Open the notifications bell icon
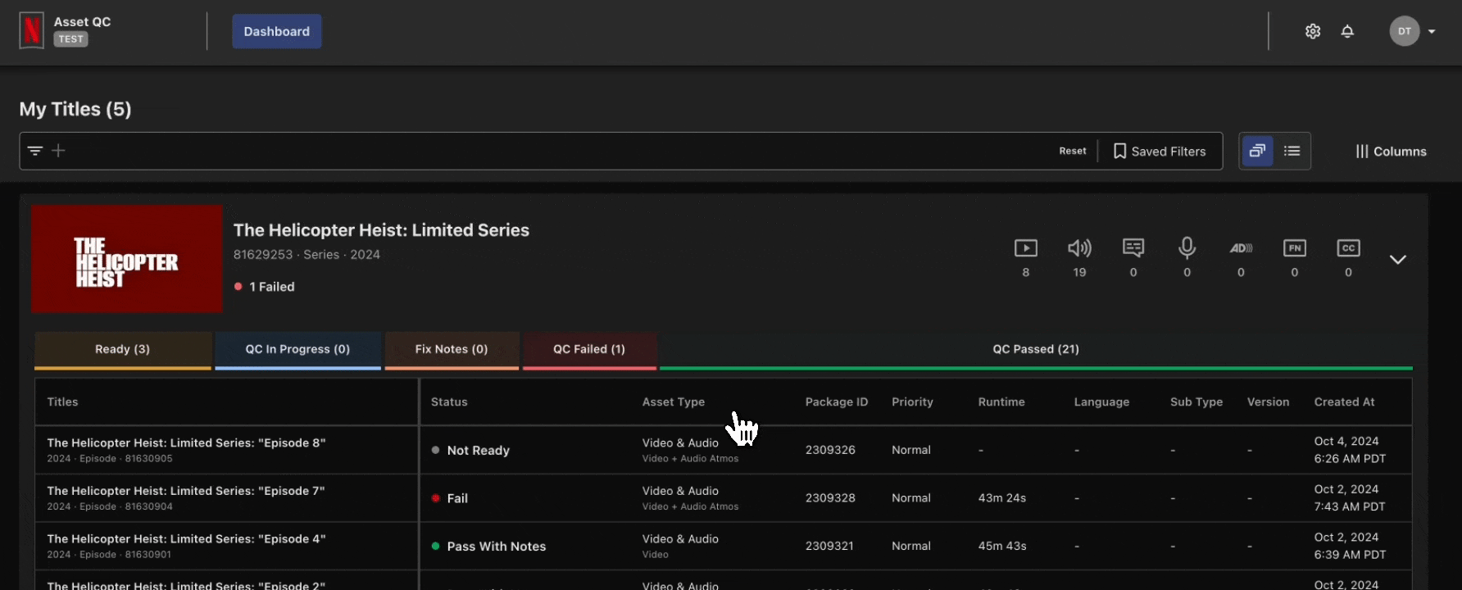 (1347, 31)
